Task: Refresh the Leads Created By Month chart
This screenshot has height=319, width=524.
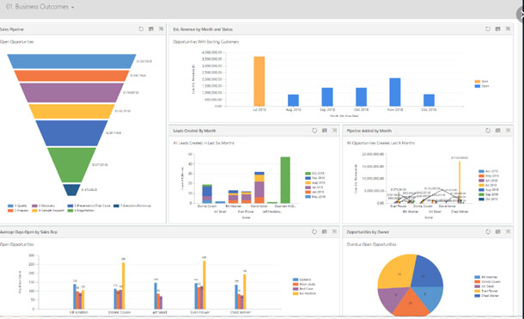Action: click(x=314, y=131)
